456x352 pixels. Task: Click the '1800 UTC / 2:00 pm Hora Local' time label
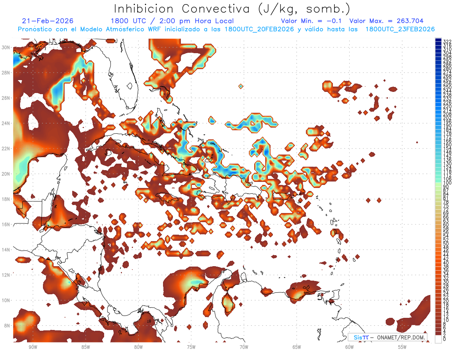(x=172, y=21)
